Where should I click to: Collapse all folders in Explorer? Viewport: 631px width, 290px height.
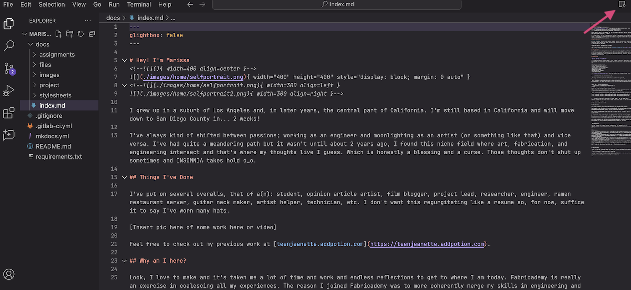[92, 34]
